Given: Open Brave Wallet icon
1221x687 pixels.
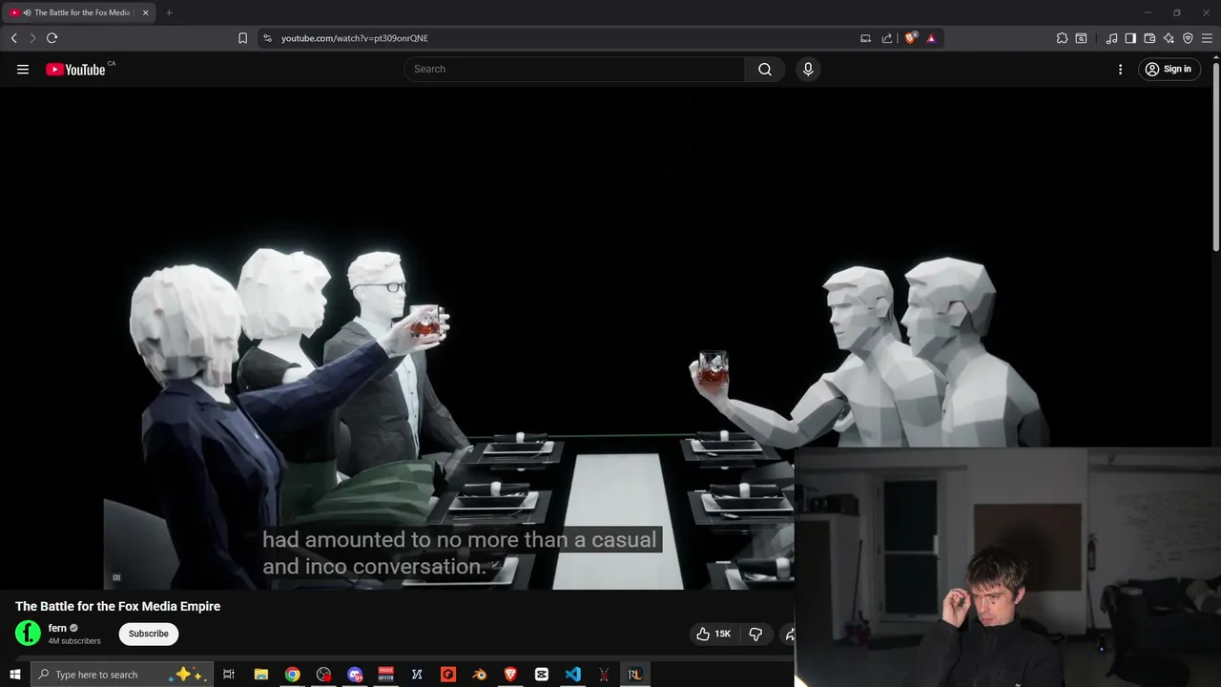Looking at the screenshot, I should click(1149, 38).
